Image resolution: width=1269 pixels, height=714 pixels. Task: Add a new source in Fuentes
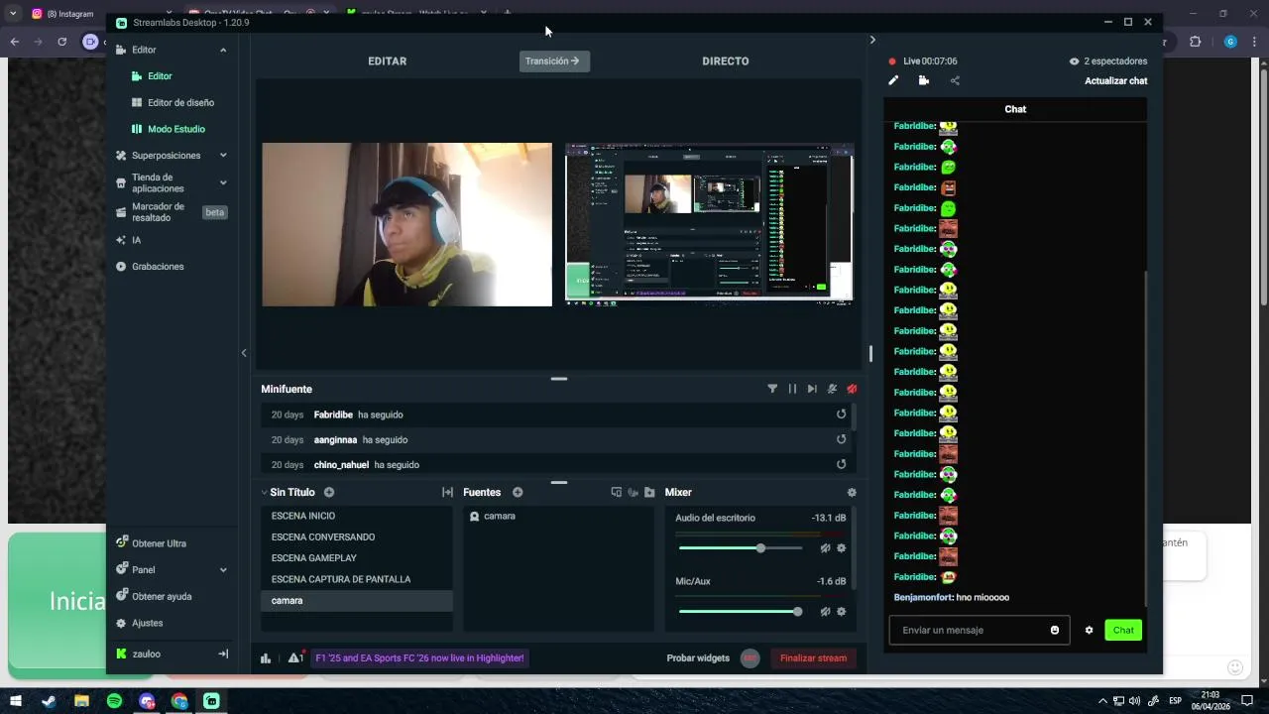[518, 492]
